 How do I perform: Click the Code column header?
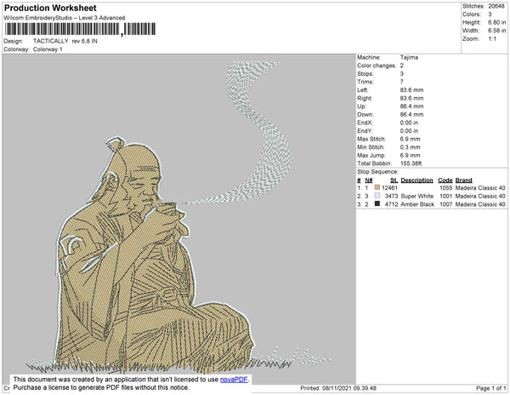[x=445, y=180]
